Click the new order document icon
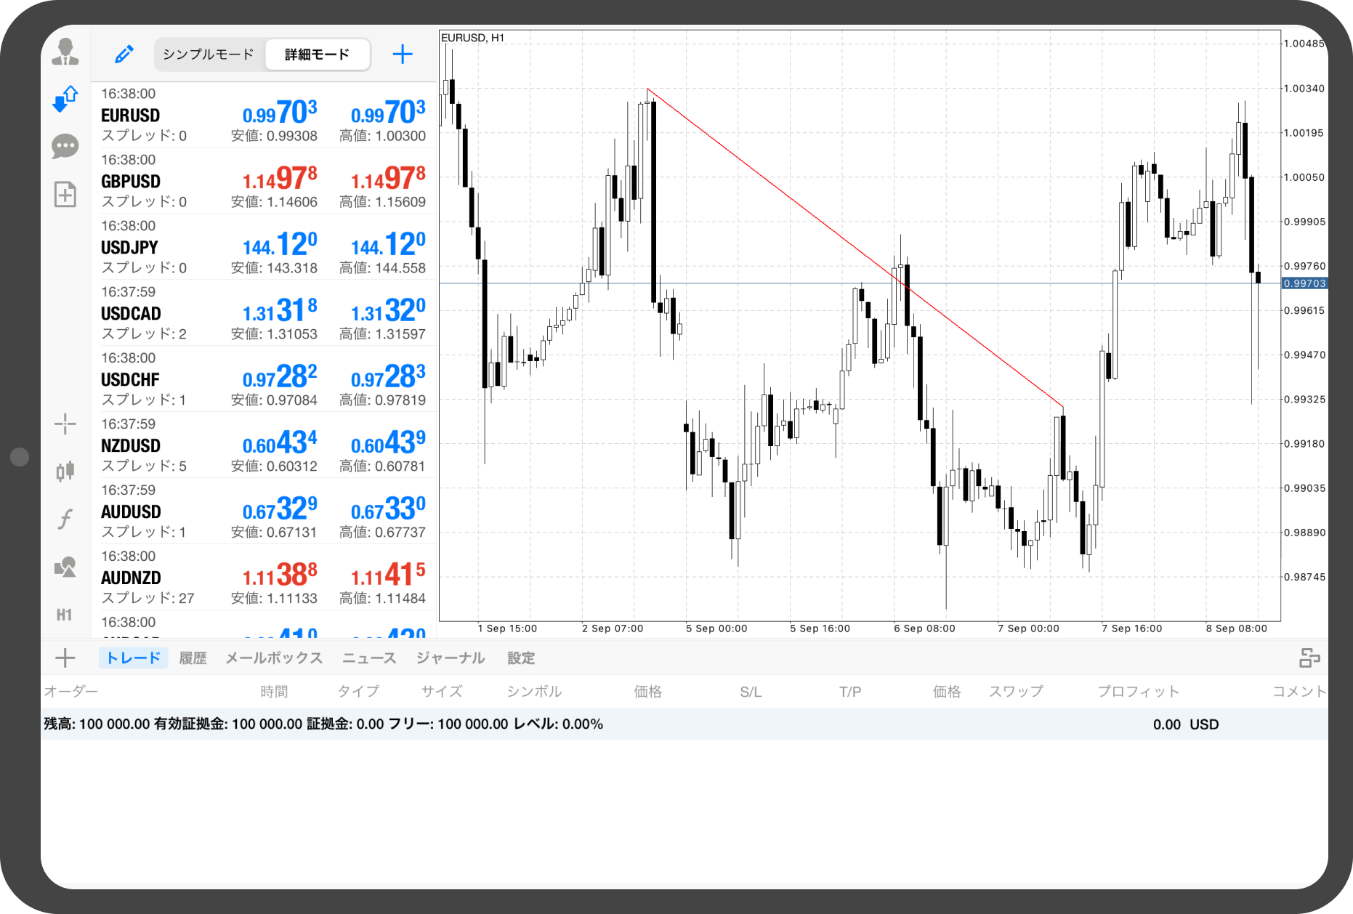 (65, 194)
